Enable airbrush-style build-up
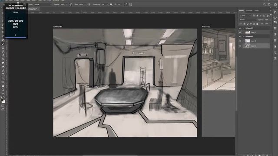 coord(89,4)
